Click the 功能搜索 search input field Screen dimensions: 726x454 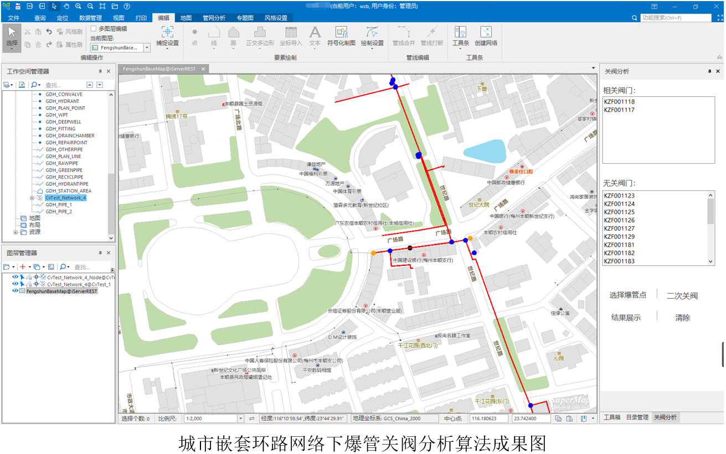coord(676,18)
